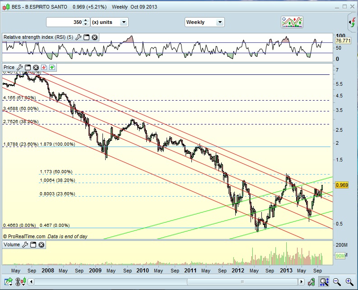Image resolution: width=358 pixels, height=290 pixels.
Task: Click the 4.165 (61.80%) Fibonacci label
Action: (19, 98)
